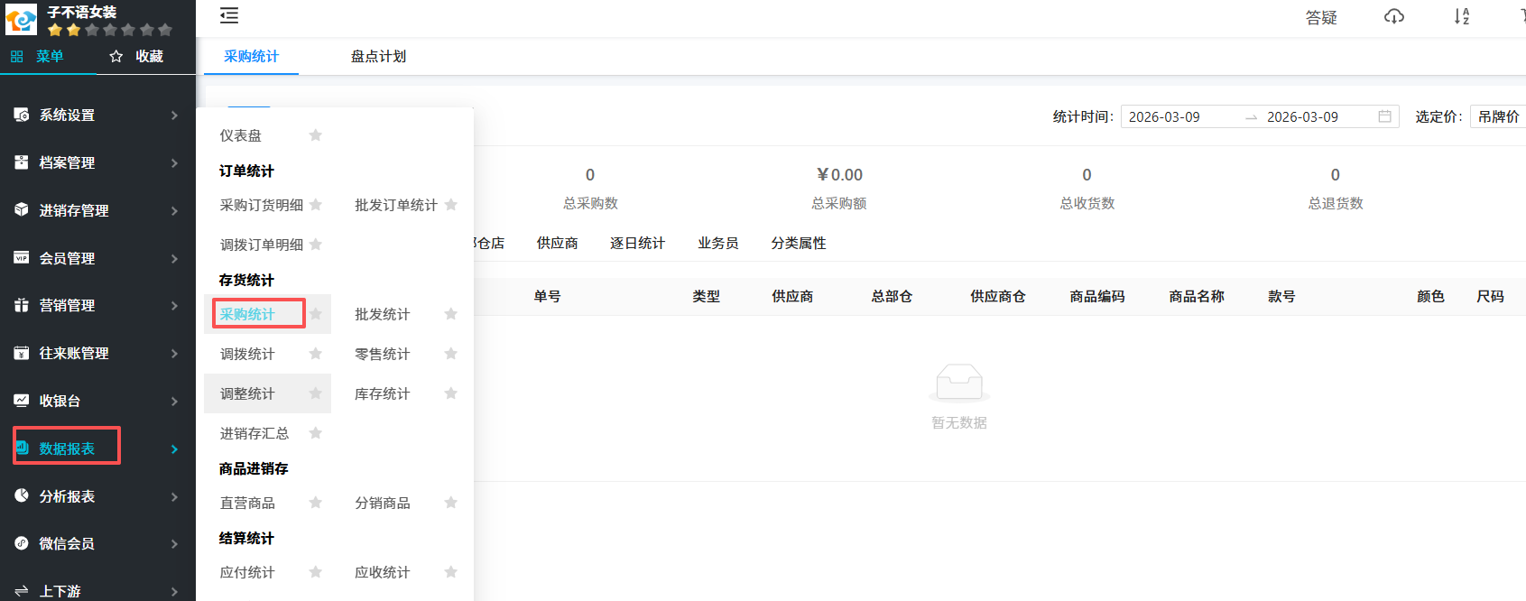Click the 微信会员 sidebar icon
Screen dimensions: 1526x601
point(22,543)
